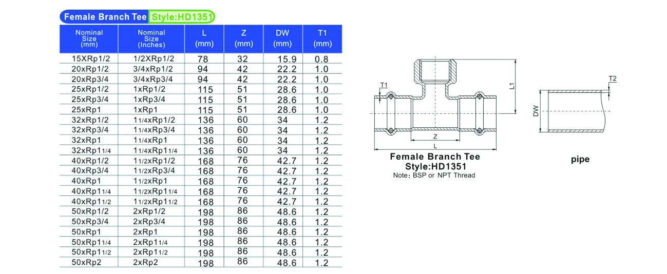Select the 50xRp11/2 row label
Viewport: 667px width, 274px height.
(92, 252)
